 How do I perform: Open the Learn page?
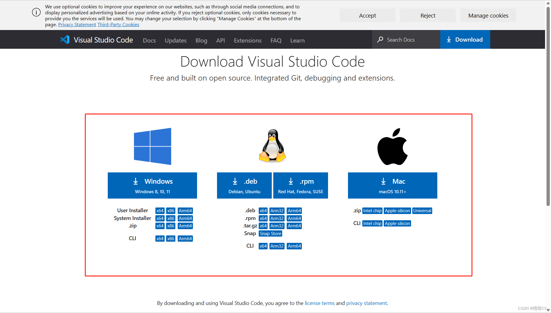tap(297, 40)
